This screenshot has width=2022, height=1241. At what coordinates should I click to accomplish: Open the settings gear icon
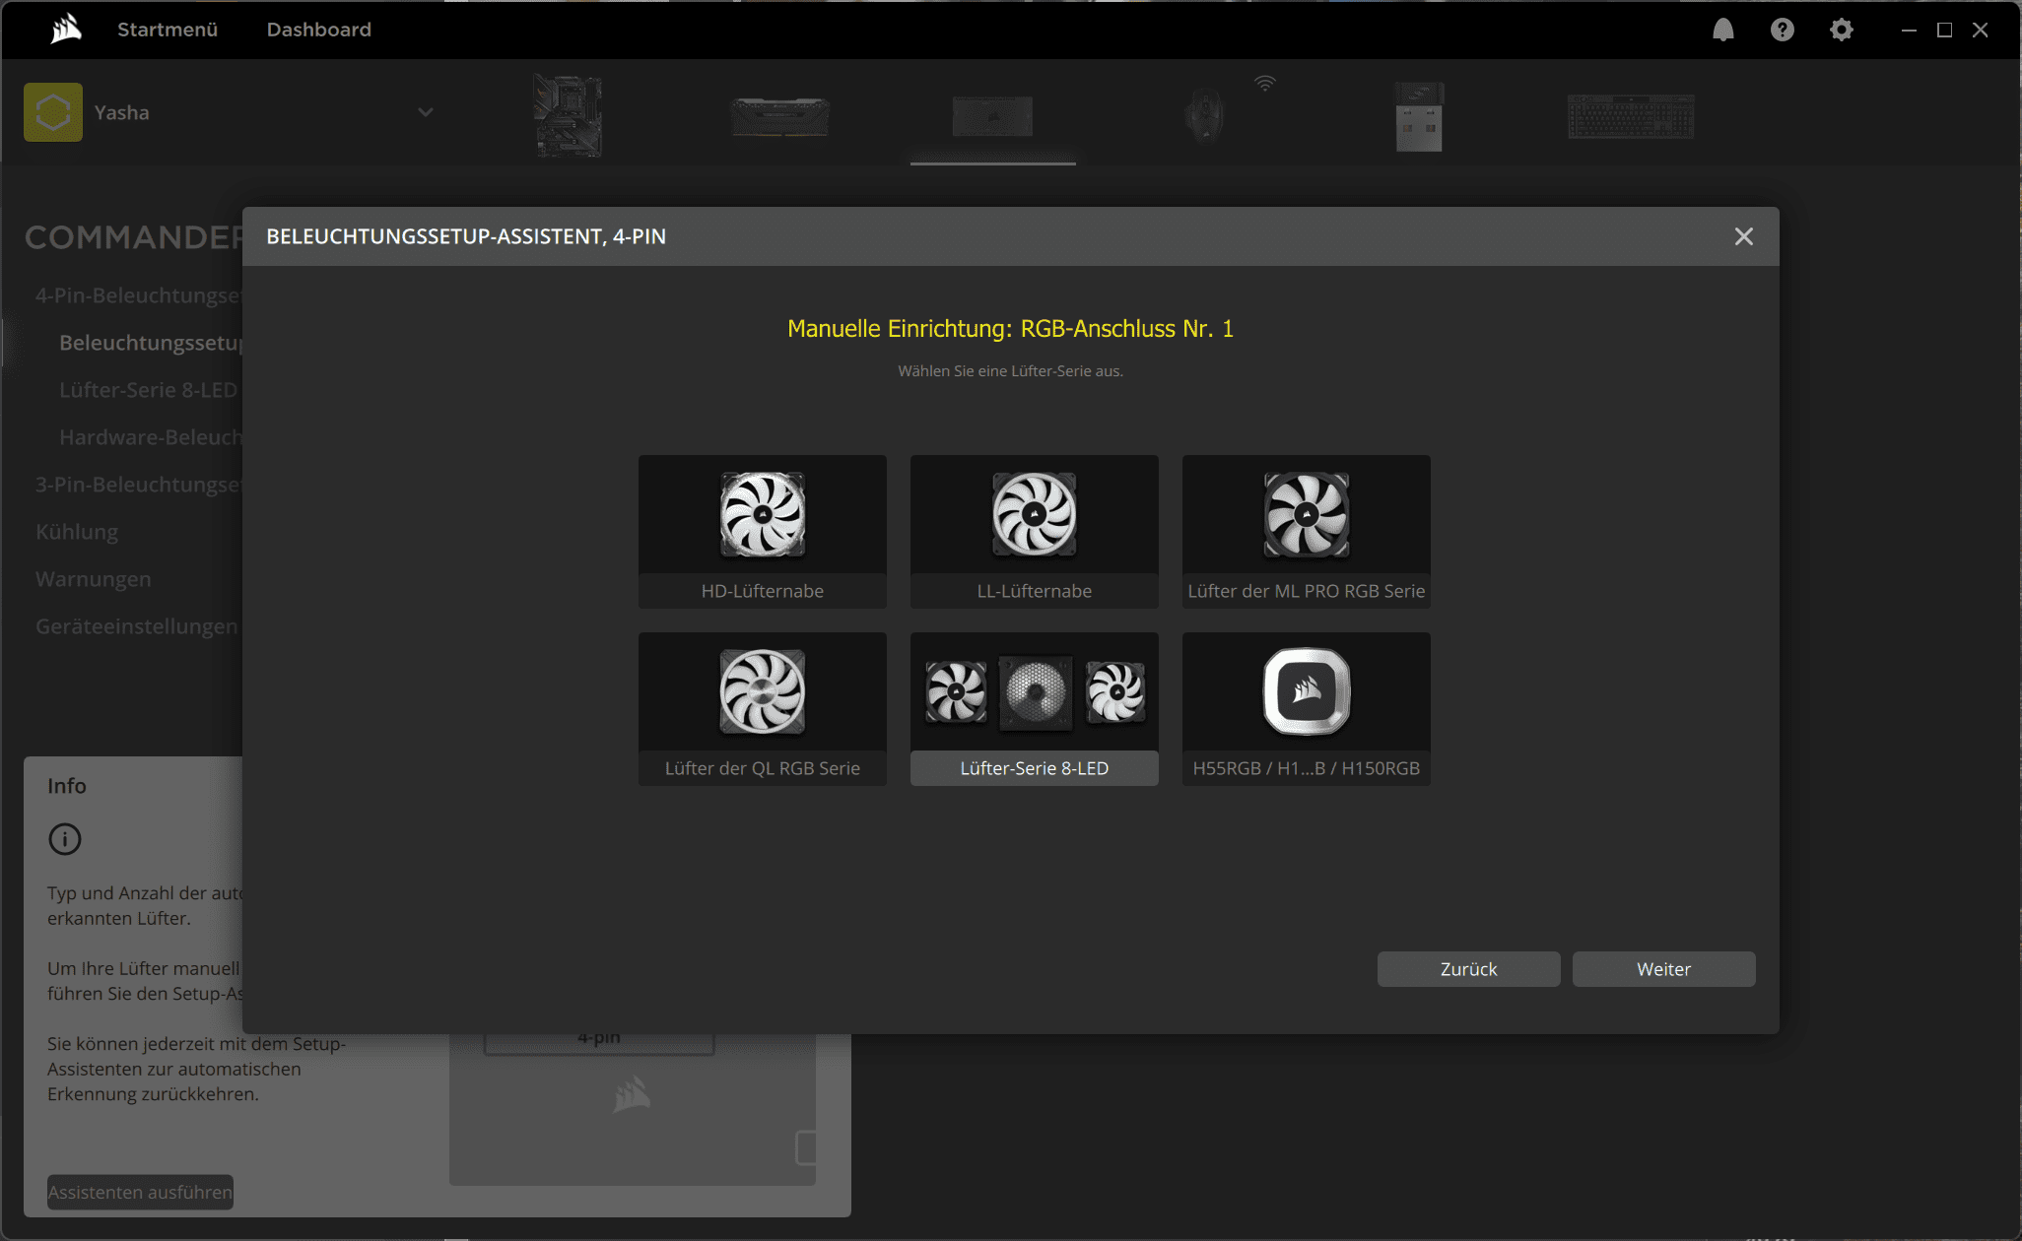click(1841, 30)
